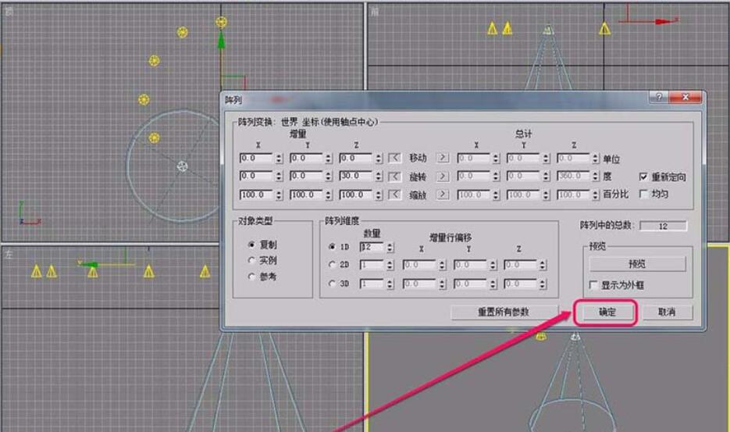Click the incremental Move X spinner arrows

pyautogui.click(x=279, y=159)
